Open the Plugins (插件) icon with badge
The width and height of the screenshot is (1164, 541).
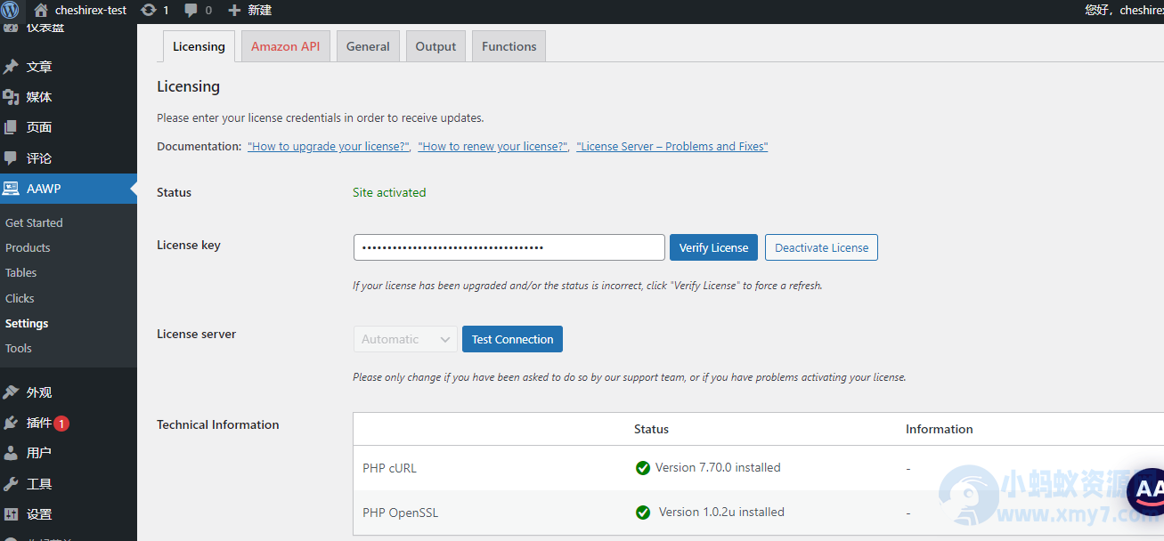coord(12,424)
